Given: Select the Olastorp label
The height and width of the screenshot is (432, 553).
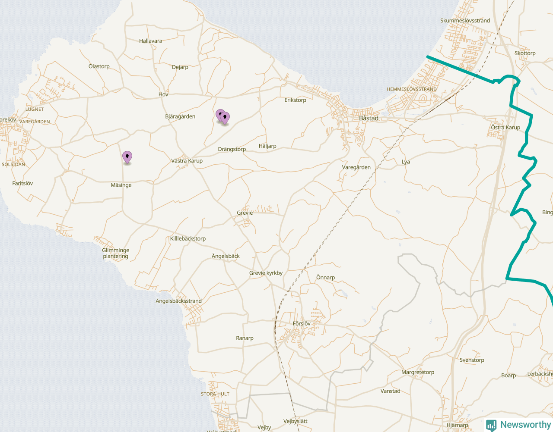Looking at the screenshot, I should [99, 66].
